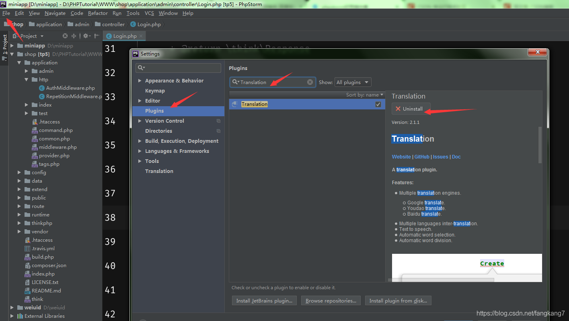Open the Sort by: name dropdown
Screen dimensions: 569x321
pos(364,95)
